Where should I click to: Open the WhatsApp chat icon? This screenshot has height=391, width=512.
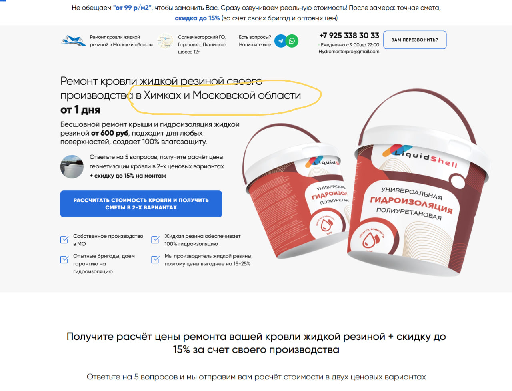[x=292, y=41]
